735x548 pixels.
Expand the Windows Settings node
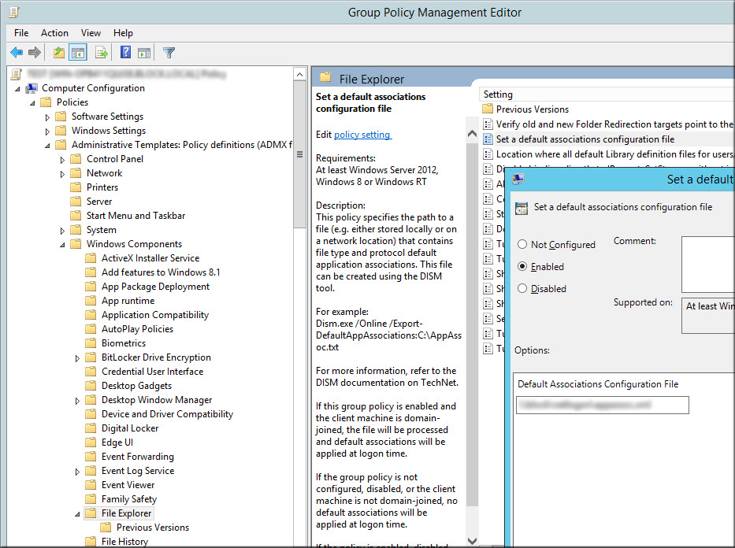tap(47, 131)
